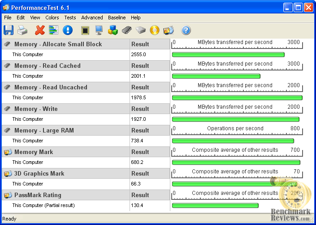Viewport: 316px width, 225px height.
Task: Click the Print results printer icon
Action: pos(22,30)
